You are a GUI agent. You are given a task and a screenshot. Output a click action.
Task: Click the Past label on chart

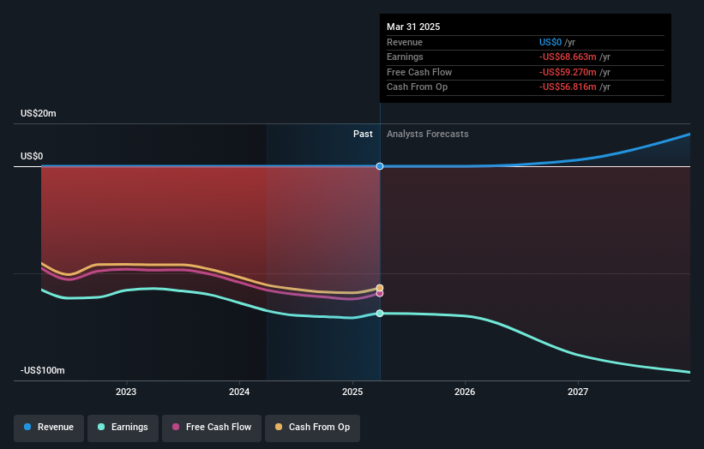coord(363,134)
